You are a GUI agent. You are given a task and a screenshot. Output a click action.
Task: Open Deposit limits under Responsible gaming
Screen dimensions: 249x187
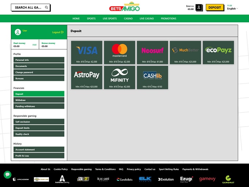[x=39, y=128]
